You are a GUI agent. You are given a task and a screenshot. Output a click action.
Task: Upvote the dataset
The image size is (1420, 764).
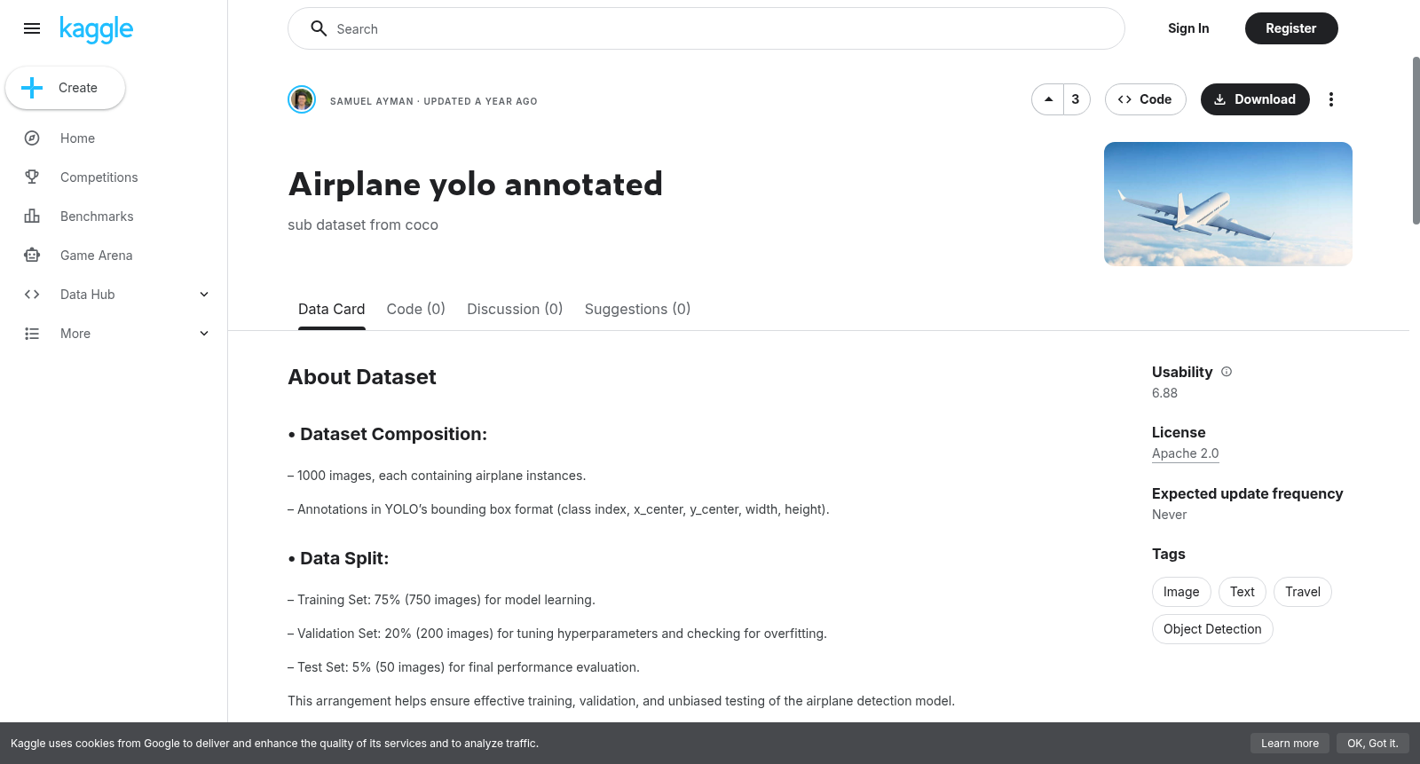(x=1048, y=99)
